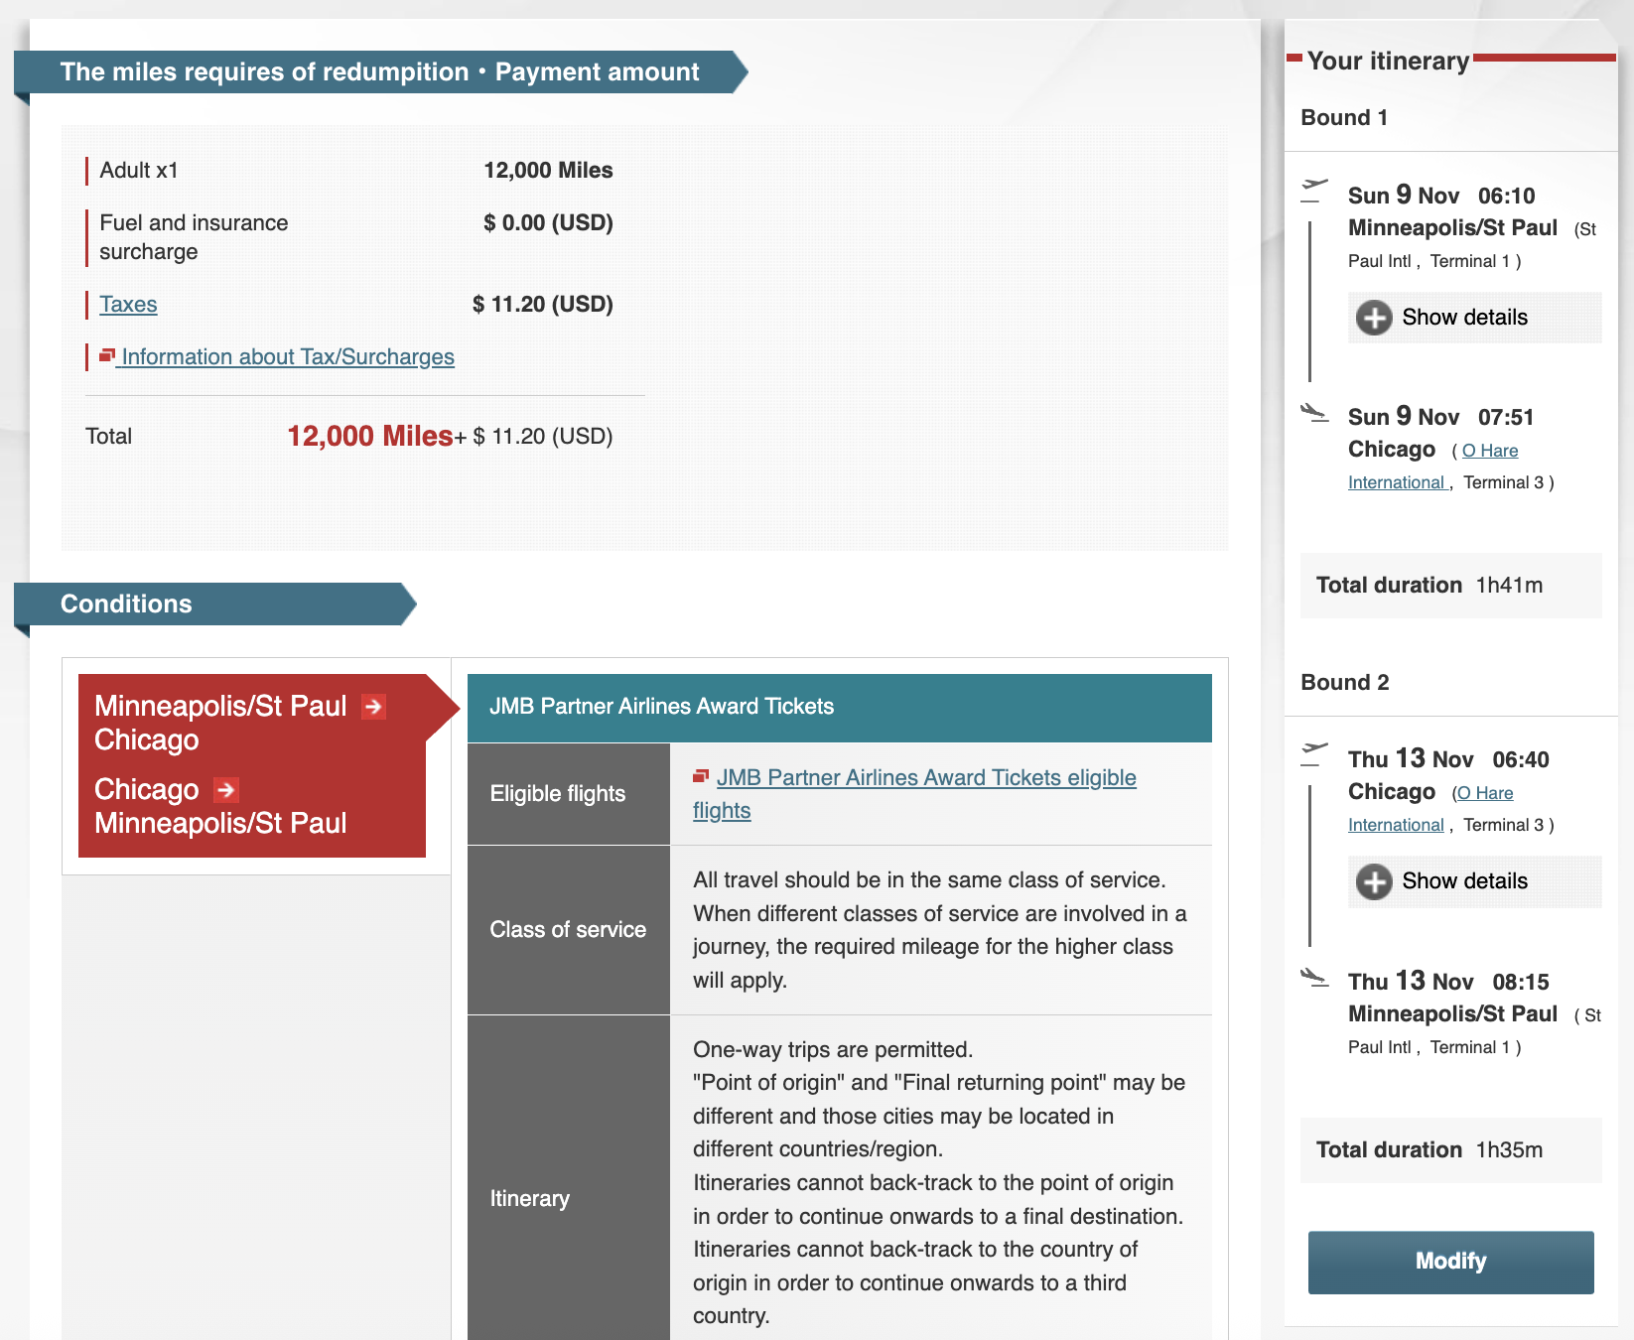Click the arrival plane icon for Bound 2
The image size is (1634, 1340).
click(1314, 977)
